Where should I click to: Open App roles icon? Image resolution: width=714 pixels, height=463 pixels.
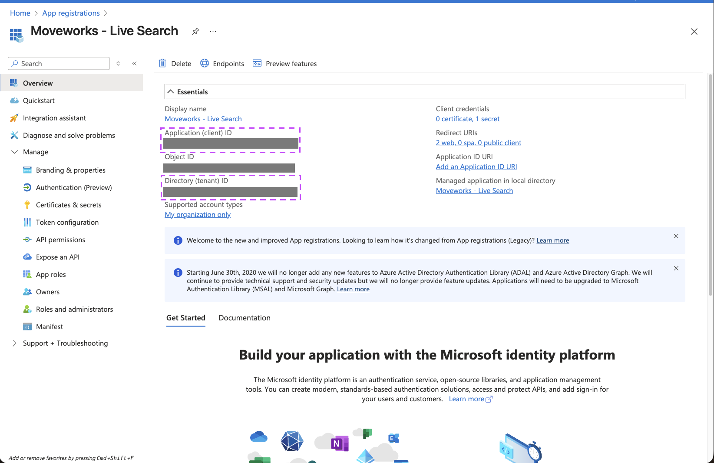pyautogui.click(x=27, y=274)
